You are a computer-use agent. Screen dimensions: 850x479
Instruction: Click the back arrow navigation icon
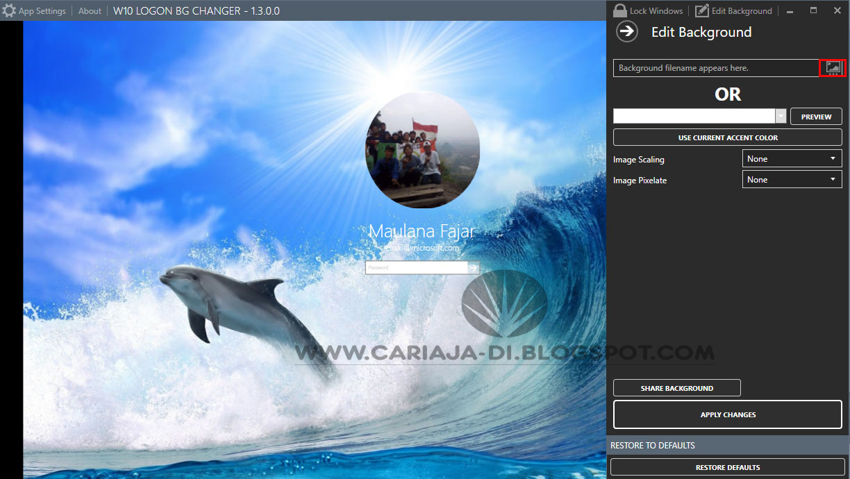click(626, 31)
